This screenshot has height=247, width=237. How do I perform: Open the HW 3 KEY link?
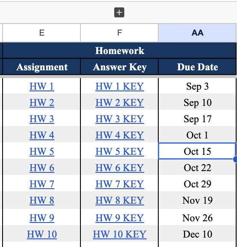[x=120, y=119]
